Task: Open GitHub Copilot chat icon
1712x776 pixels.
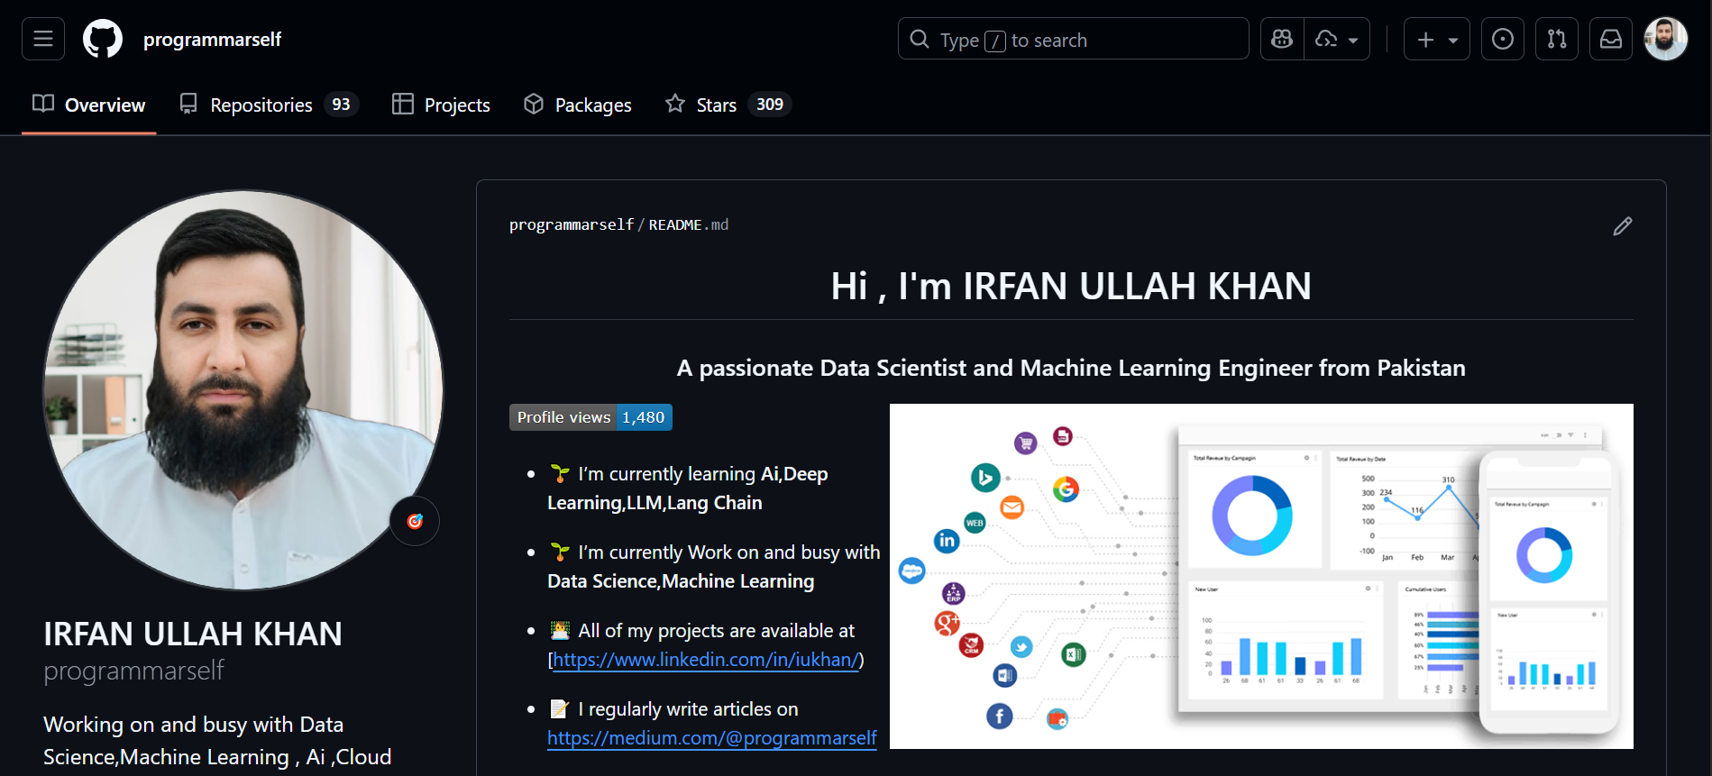Action: point(1282,40)
